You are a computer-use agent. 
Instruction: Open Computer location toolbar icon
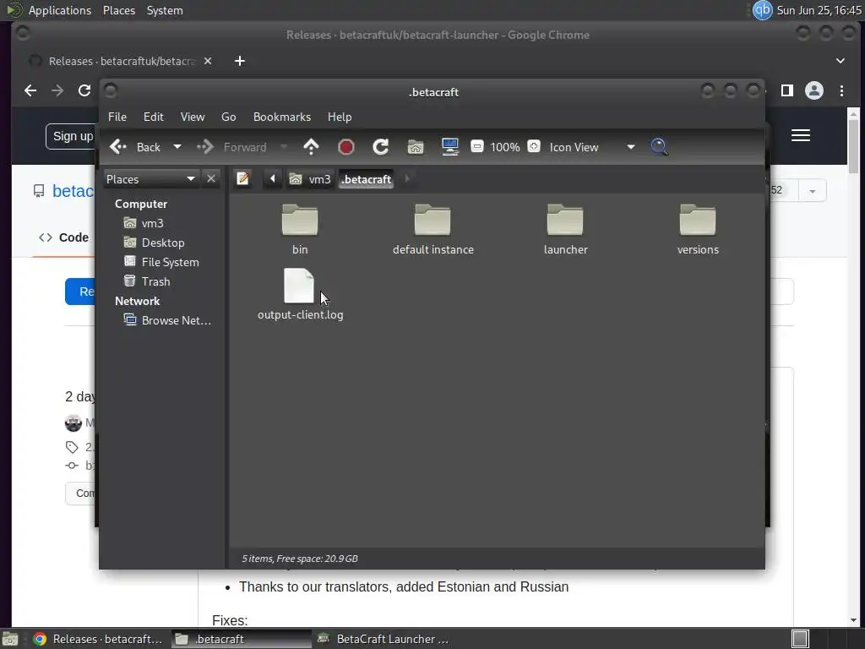tap(450, 147)
